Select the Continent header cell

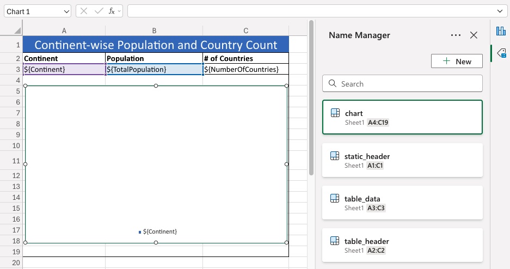coord(64,58)
